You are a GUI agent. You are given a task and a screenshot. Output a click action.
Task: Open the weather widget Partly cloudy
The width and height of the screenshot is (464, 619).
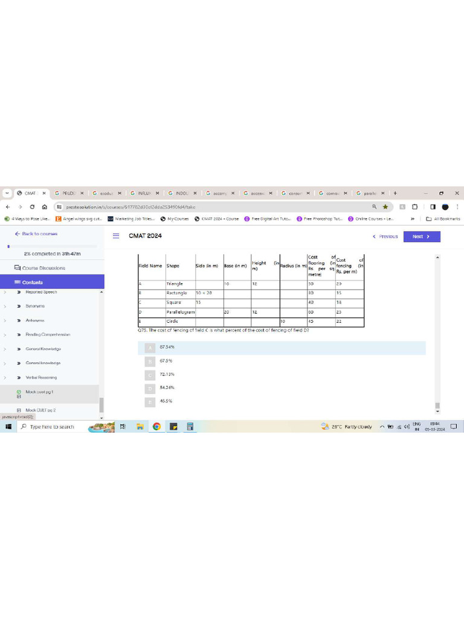[346, 427]
